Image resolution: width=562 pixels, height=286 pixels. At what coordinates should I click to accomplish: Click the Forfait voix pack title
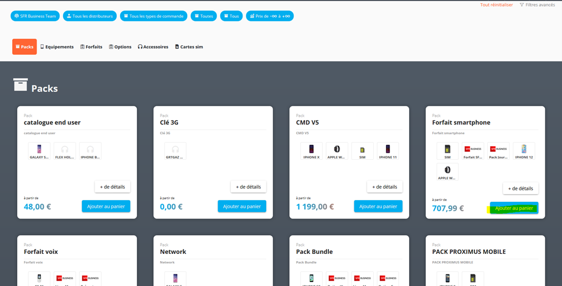[41, 252]
